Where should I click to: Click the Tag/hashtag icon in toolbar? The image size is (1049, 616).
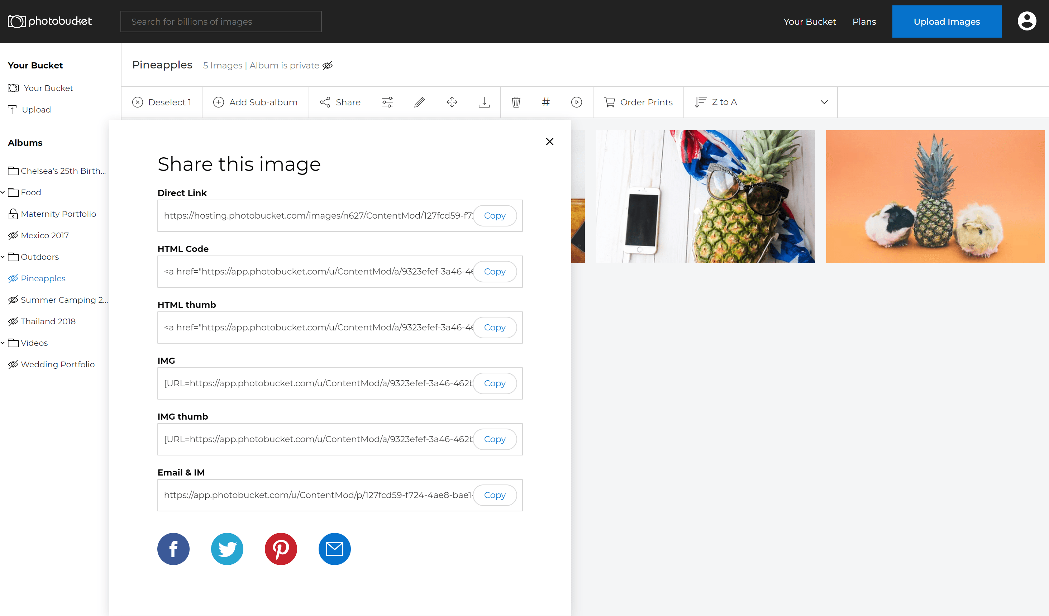[x=546, y=102]
